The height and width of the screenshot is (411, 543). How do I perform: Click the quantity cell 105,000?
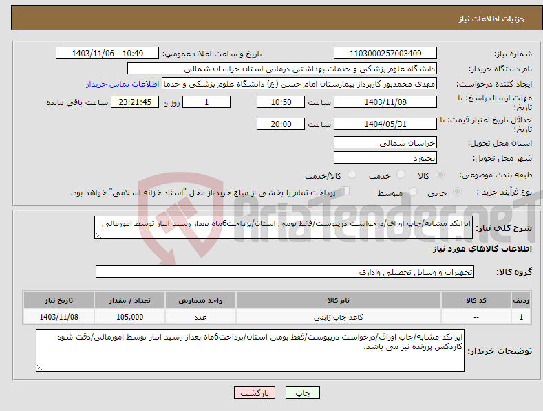coord(129,317)
